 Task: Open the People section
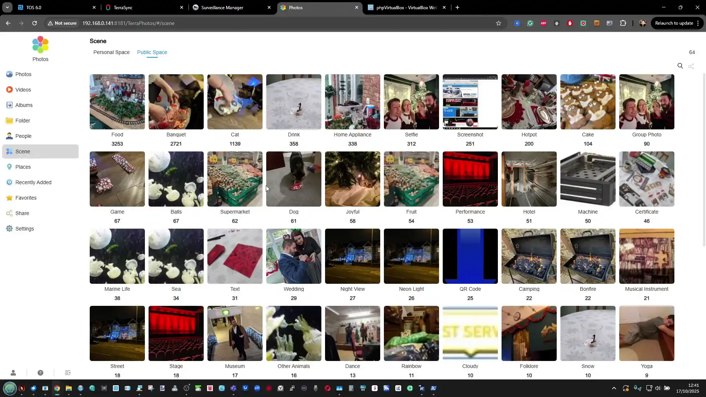pos(23,136)
